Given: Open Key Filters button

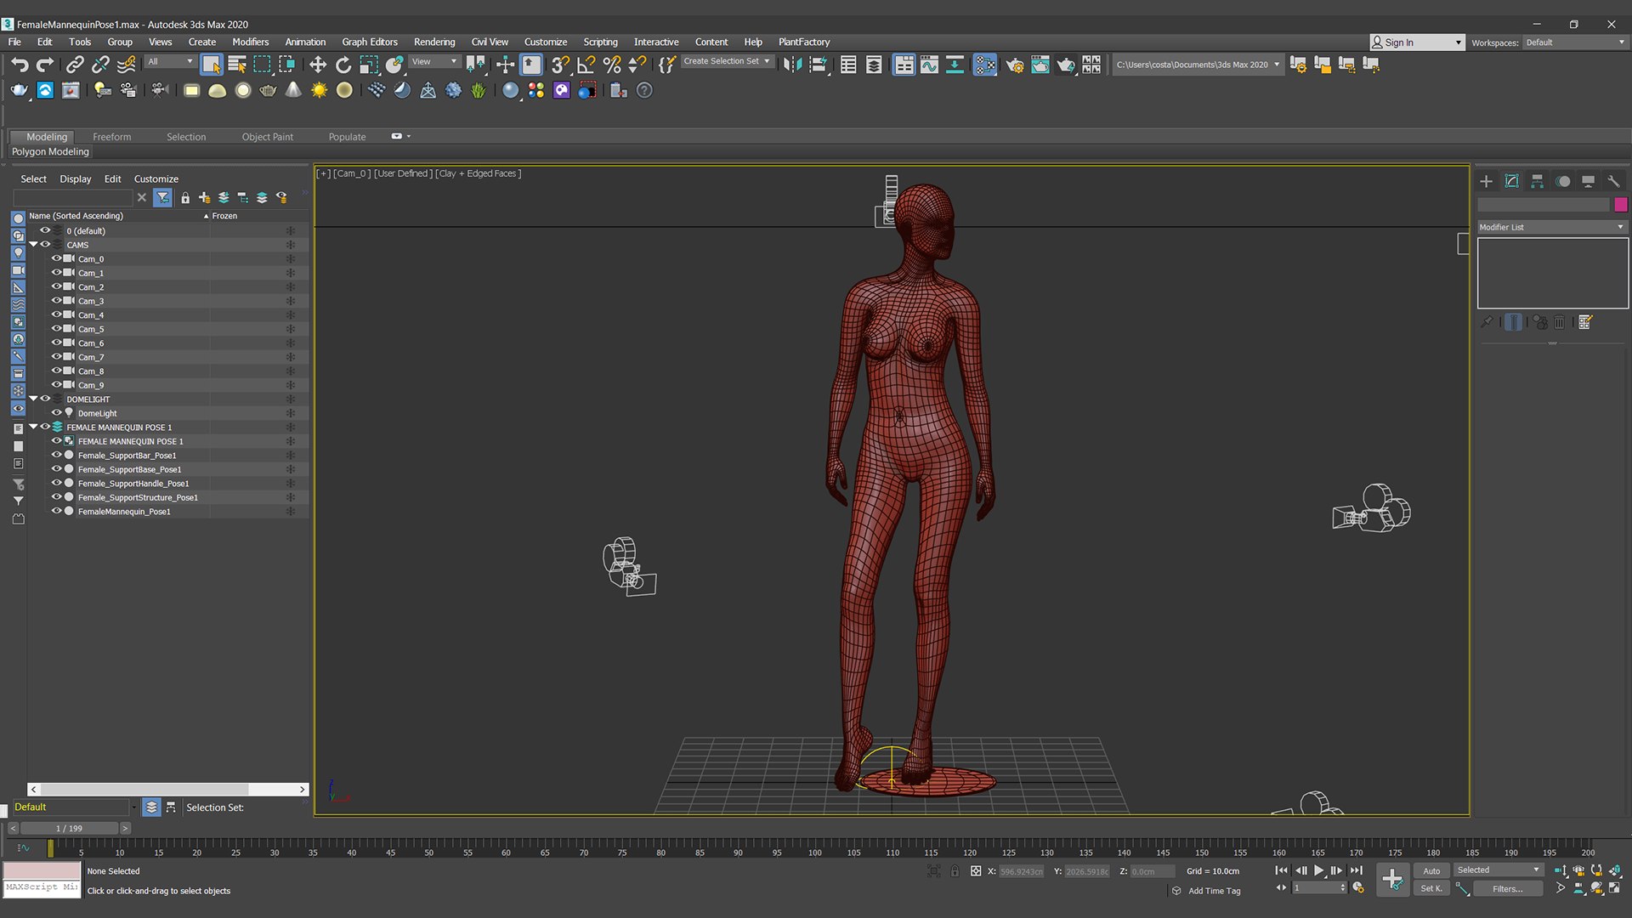Looking at the screenshot, I should tap(1507, 888).
